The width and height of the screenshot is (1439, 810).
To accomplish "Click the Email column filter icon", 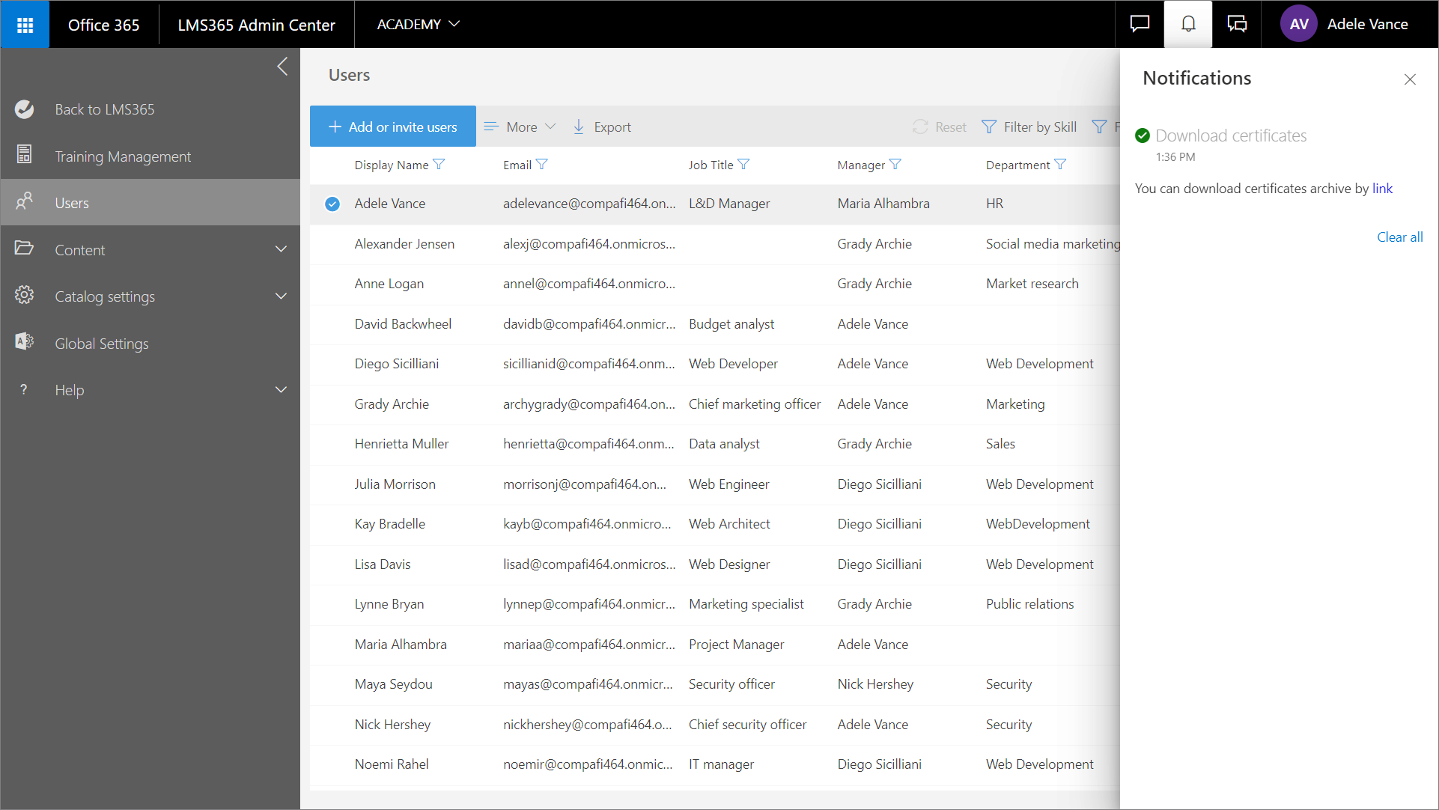I will point(542,165).
